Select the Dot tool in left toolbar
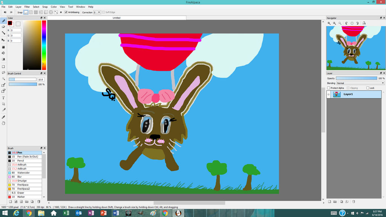This screenshot has width=386, height=217. point(3,33)
